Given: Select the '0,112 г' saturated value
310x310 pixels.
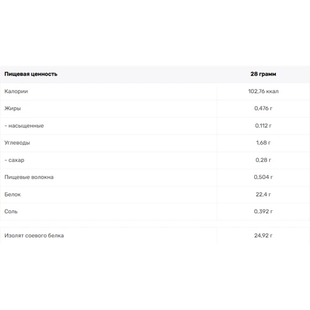Looking at the screenshot, I should coord(263,126).
